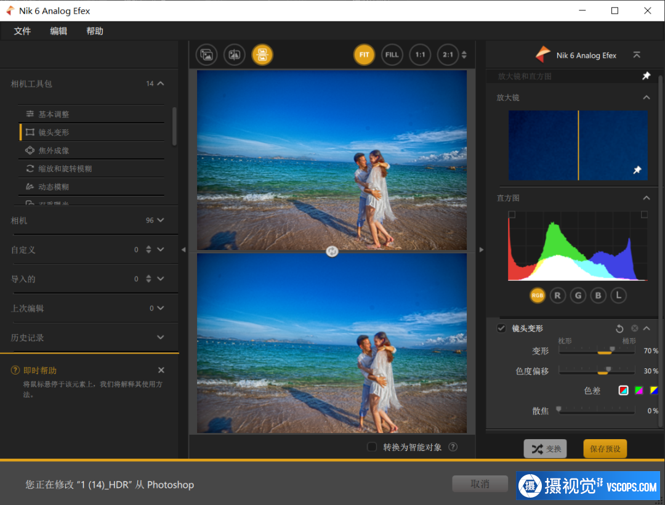Open the 编辑 menu
Viewport: 665px width, 505px height.
(58, 31)
